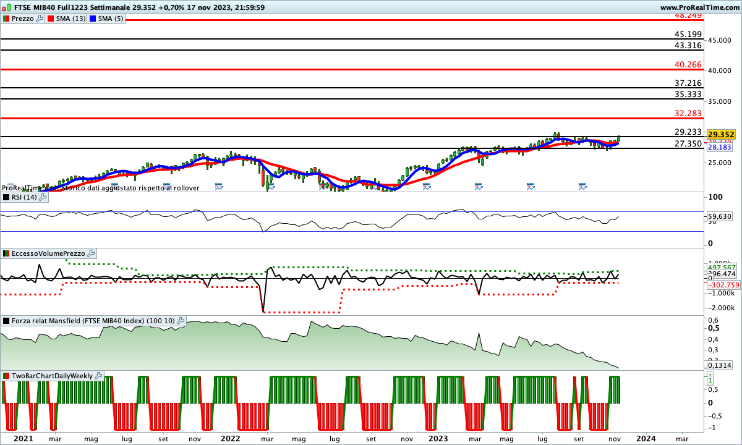Select the EccessoVolumePrezzo indicator label

[48, 253]
